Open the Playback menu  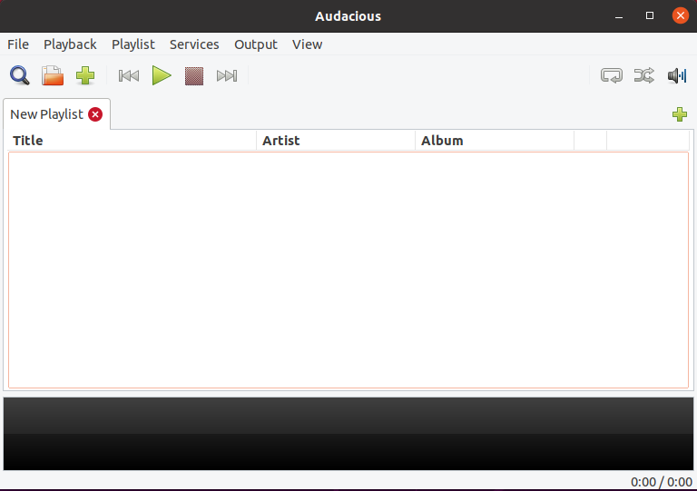point(70,44)
